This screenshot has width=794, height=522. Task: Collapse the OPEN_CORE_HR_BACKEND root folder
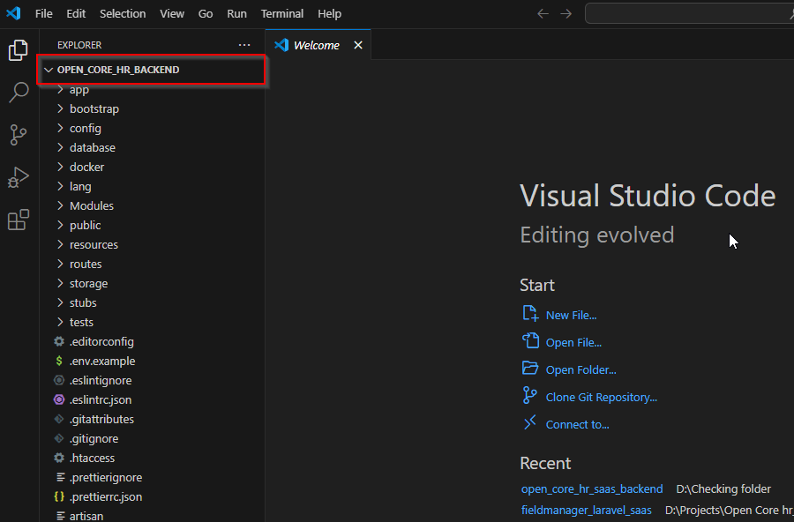[49, 70]
